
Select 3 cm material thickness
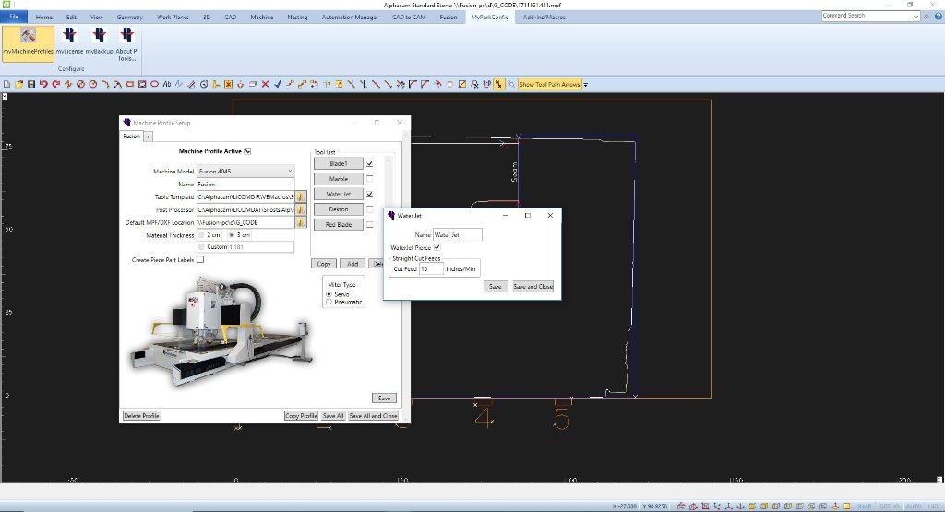point(232,235)
